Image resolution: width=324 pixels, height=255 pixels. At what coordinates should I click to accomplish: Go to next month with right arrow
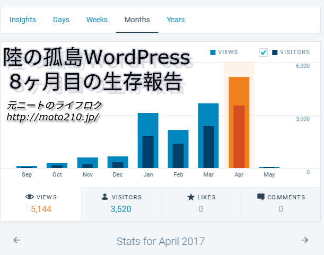305,240
